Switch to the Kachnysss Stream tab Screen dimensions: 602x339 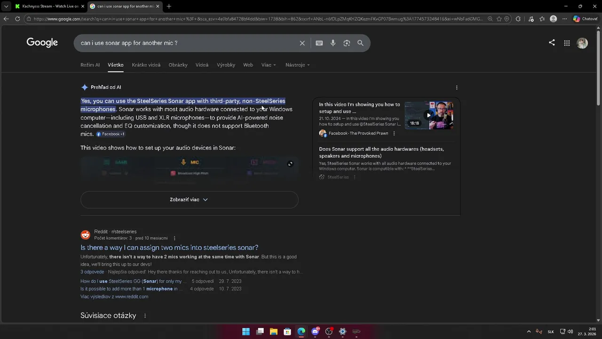(x=50, y=6)
